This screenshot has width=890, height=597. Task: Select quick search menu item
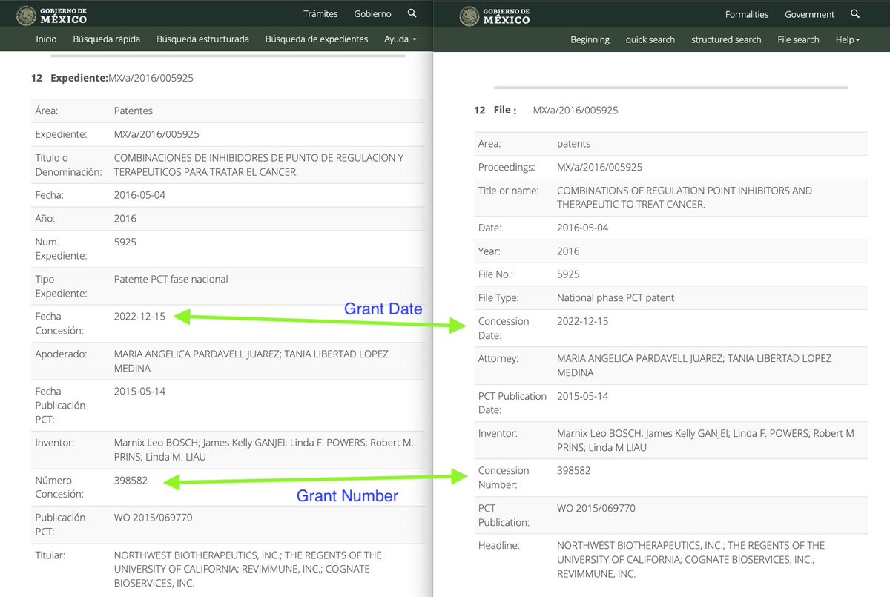click(x=650, y=40)
